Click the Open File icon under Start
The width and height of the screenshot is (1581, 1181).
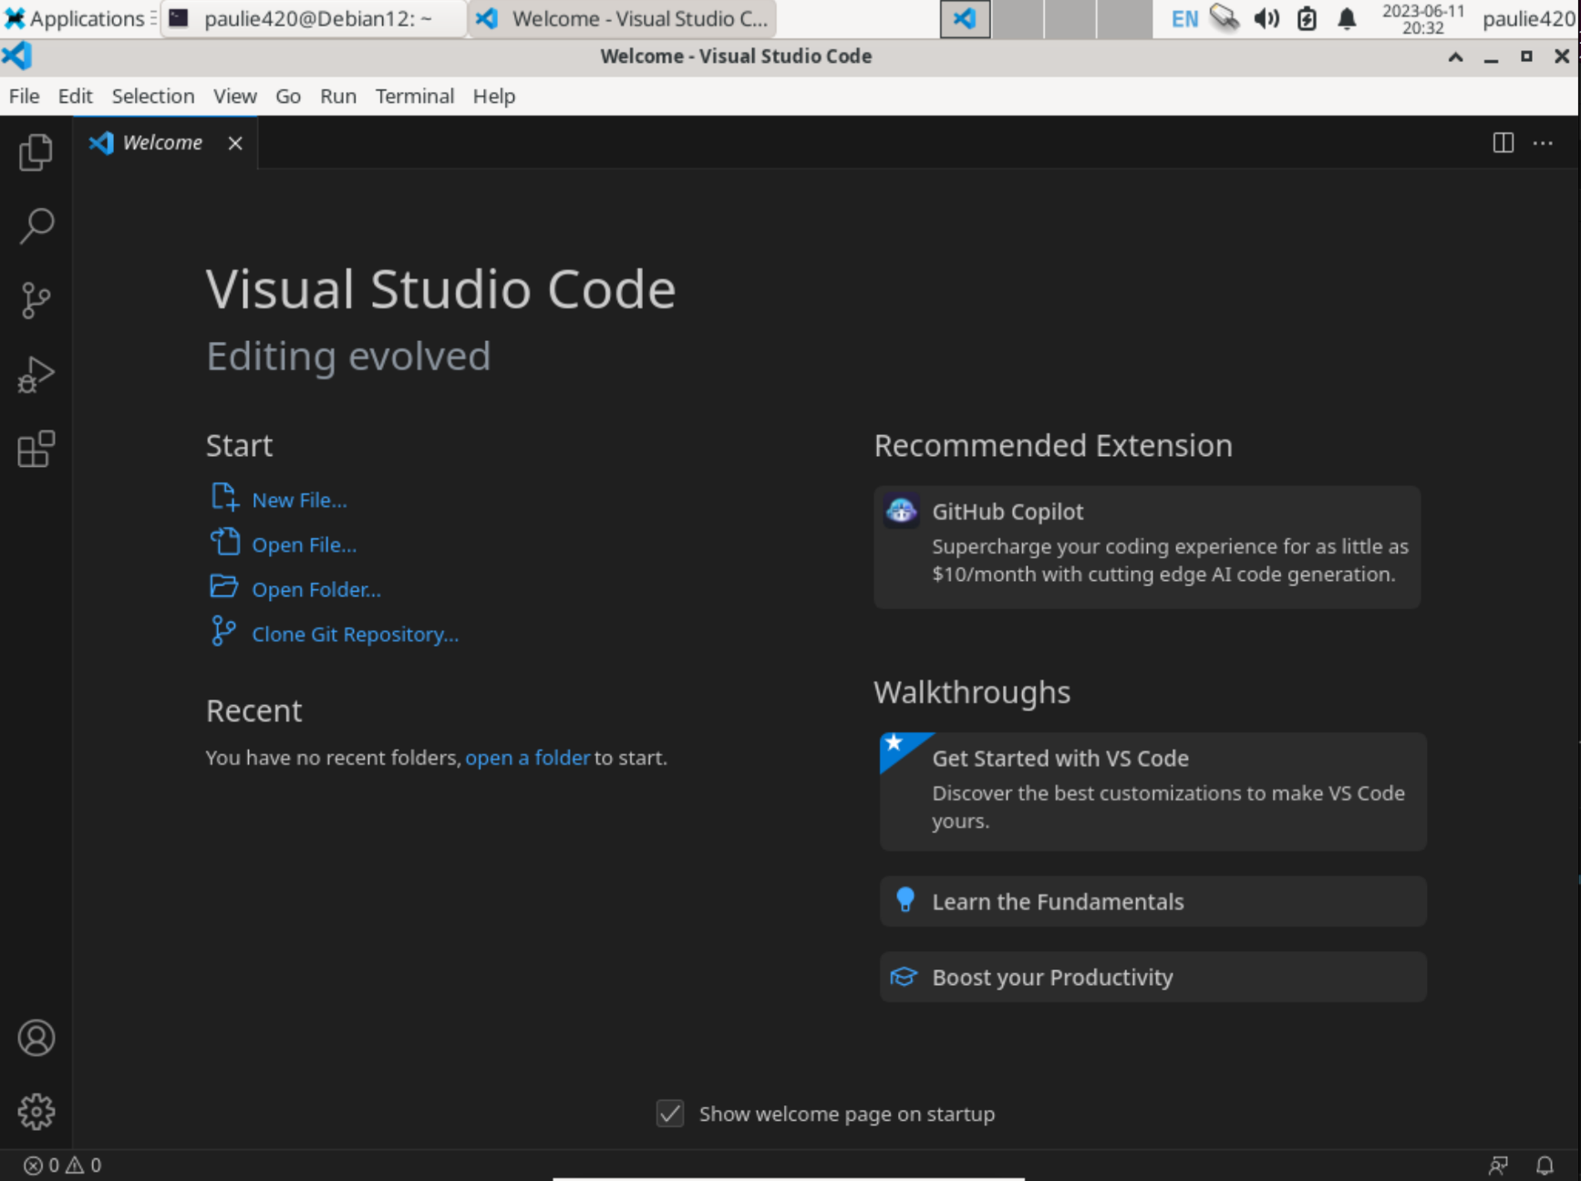pos(224,542)
